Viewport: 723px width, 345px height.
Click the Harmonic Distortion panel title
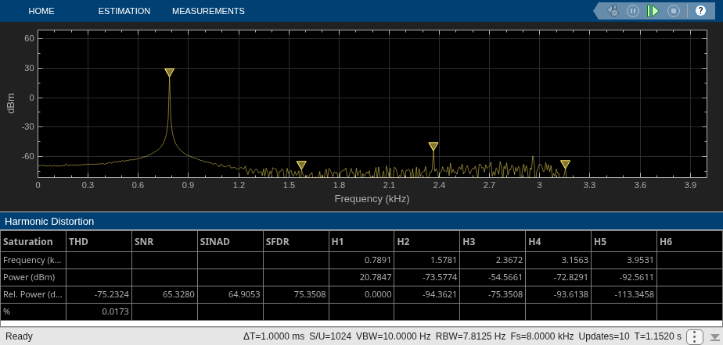(x=49, y=221)
